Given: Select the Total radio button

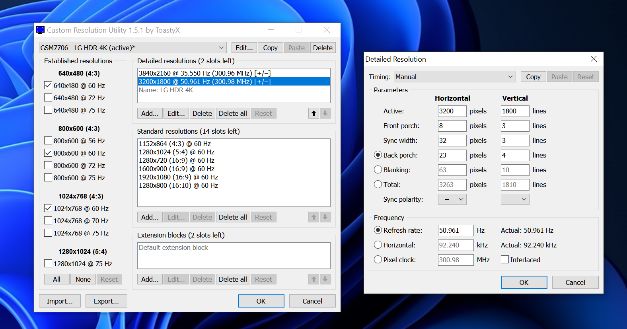Looking at the screenshot, I should pyautogui.click(x=378, y=185).
